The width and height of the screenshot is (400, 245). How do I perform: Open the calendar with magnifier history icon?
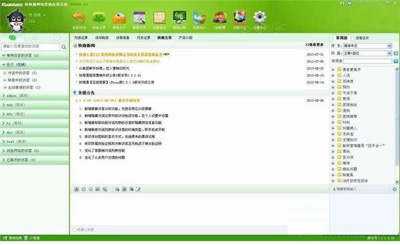pyautogui.click(x=139, y=17)
